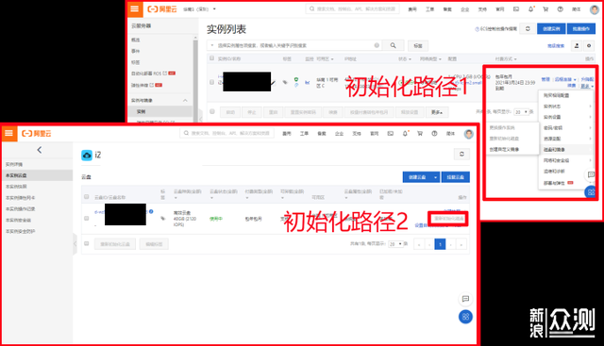Open the notification bell in the instance list header
Screen dimensions: 604x346
tap(530, 9)
